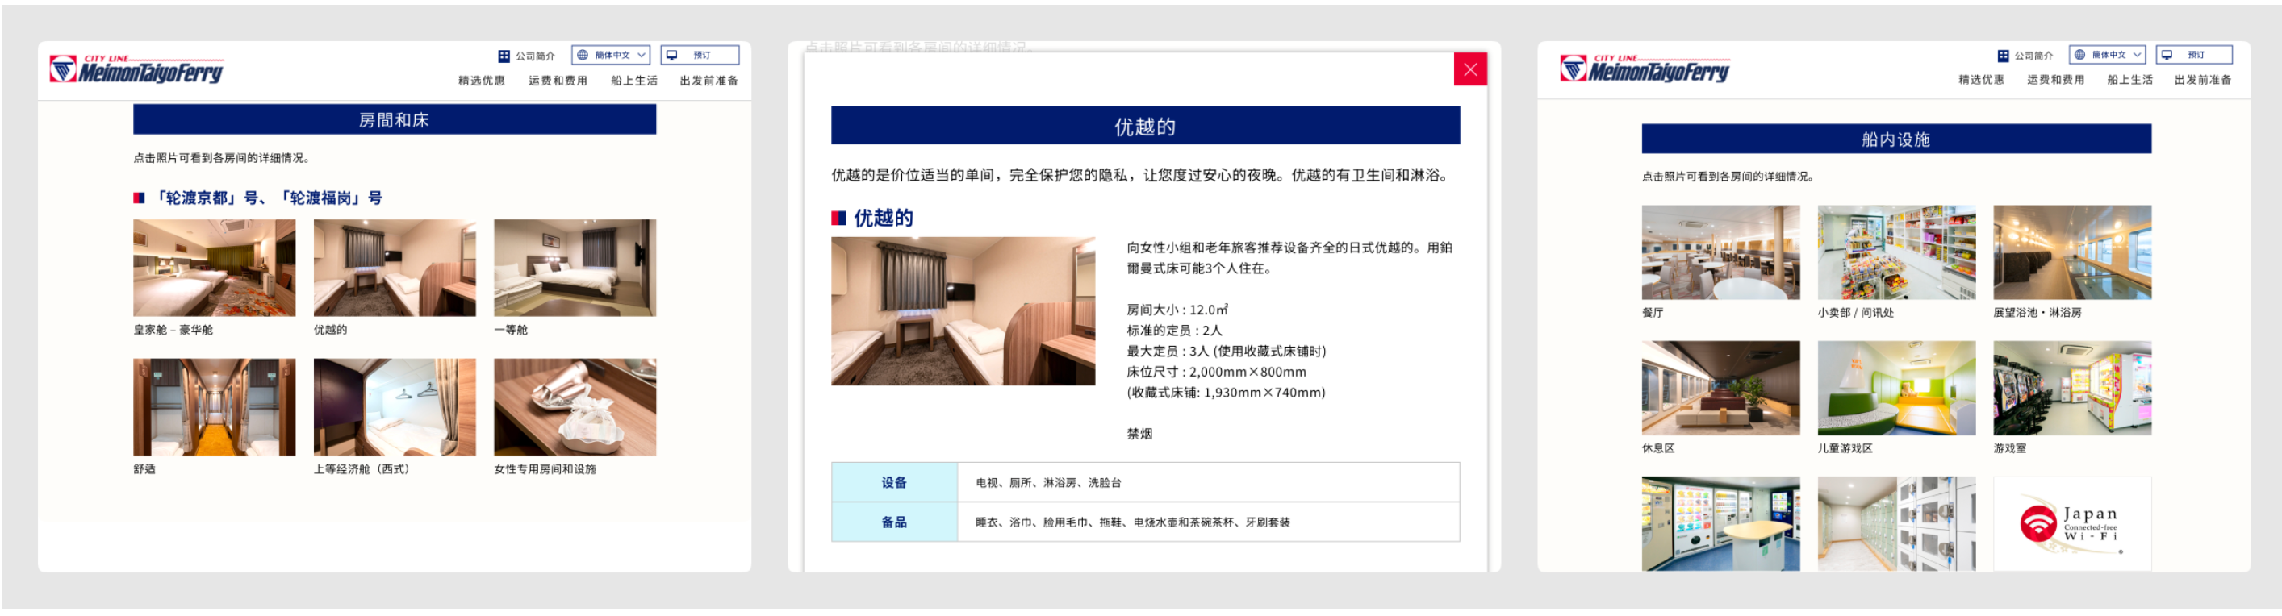Open 简体中文 language dropdown in left page

tap(610, 55)
